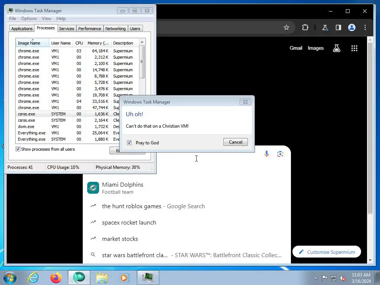Click the taskbar clock showing 11:03 AM
The width and height of the screenshot is (380, 285).
[x=361, y=278]
